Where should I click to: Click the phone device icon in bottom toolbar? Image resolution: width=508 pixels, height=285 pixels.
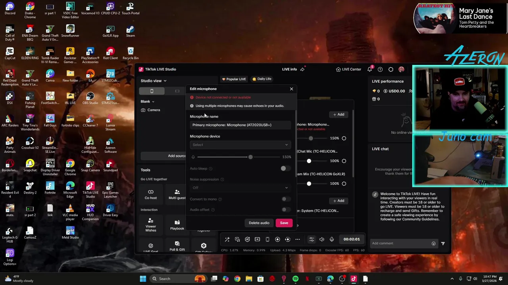(x=267, y=239)
